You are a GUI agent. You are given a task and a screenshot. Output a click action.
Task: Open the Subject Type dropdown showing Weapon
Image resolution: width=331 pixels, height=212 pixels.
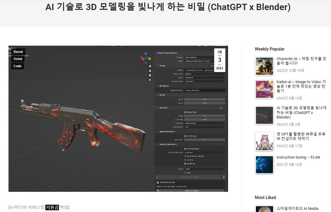coord(205,73)
